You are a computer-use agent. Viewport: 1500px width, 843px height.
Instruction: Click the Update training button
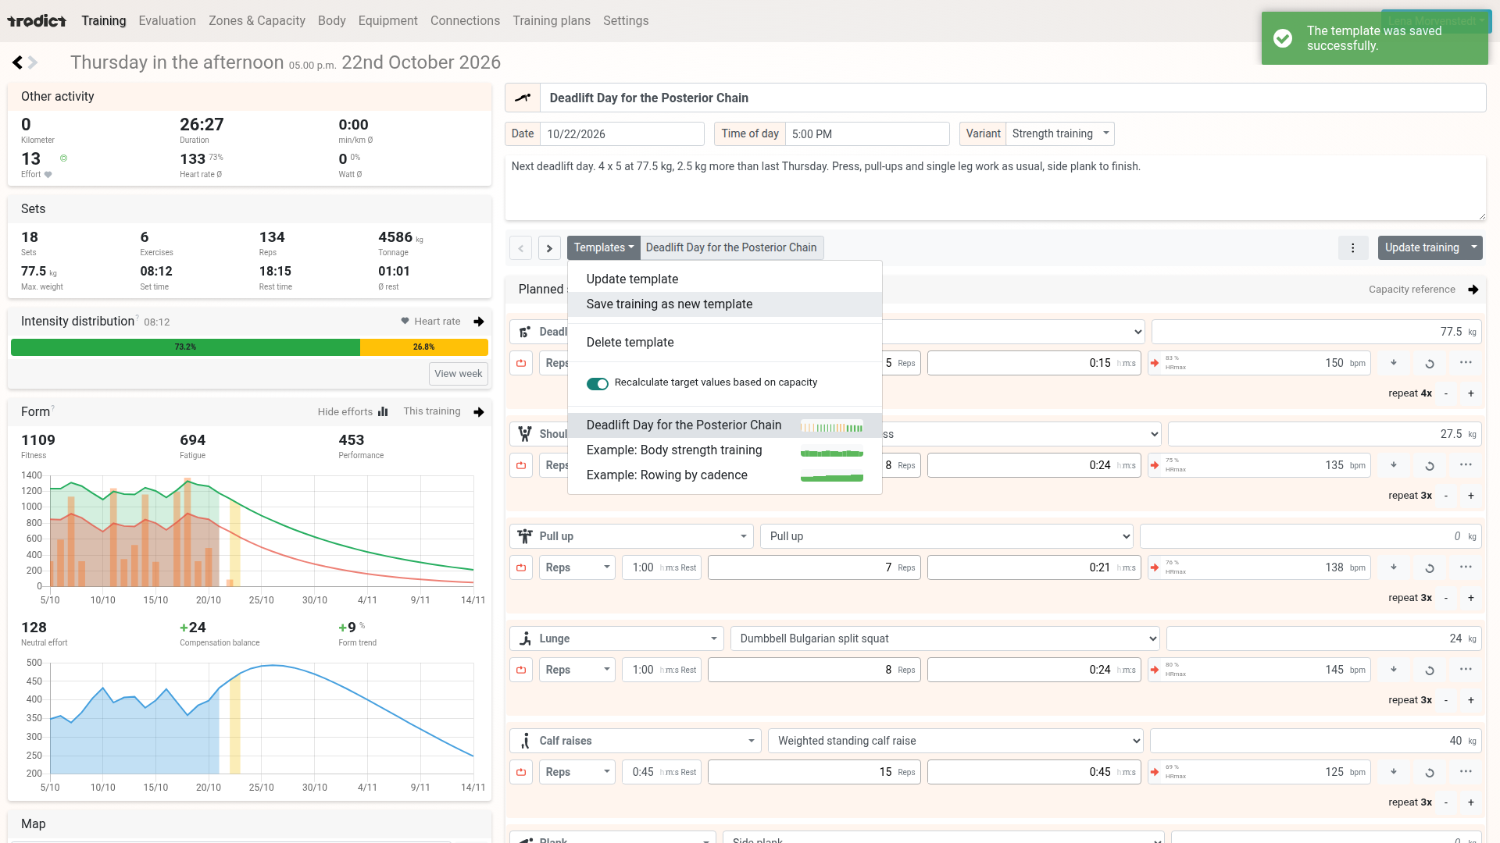click(1422, 248)
